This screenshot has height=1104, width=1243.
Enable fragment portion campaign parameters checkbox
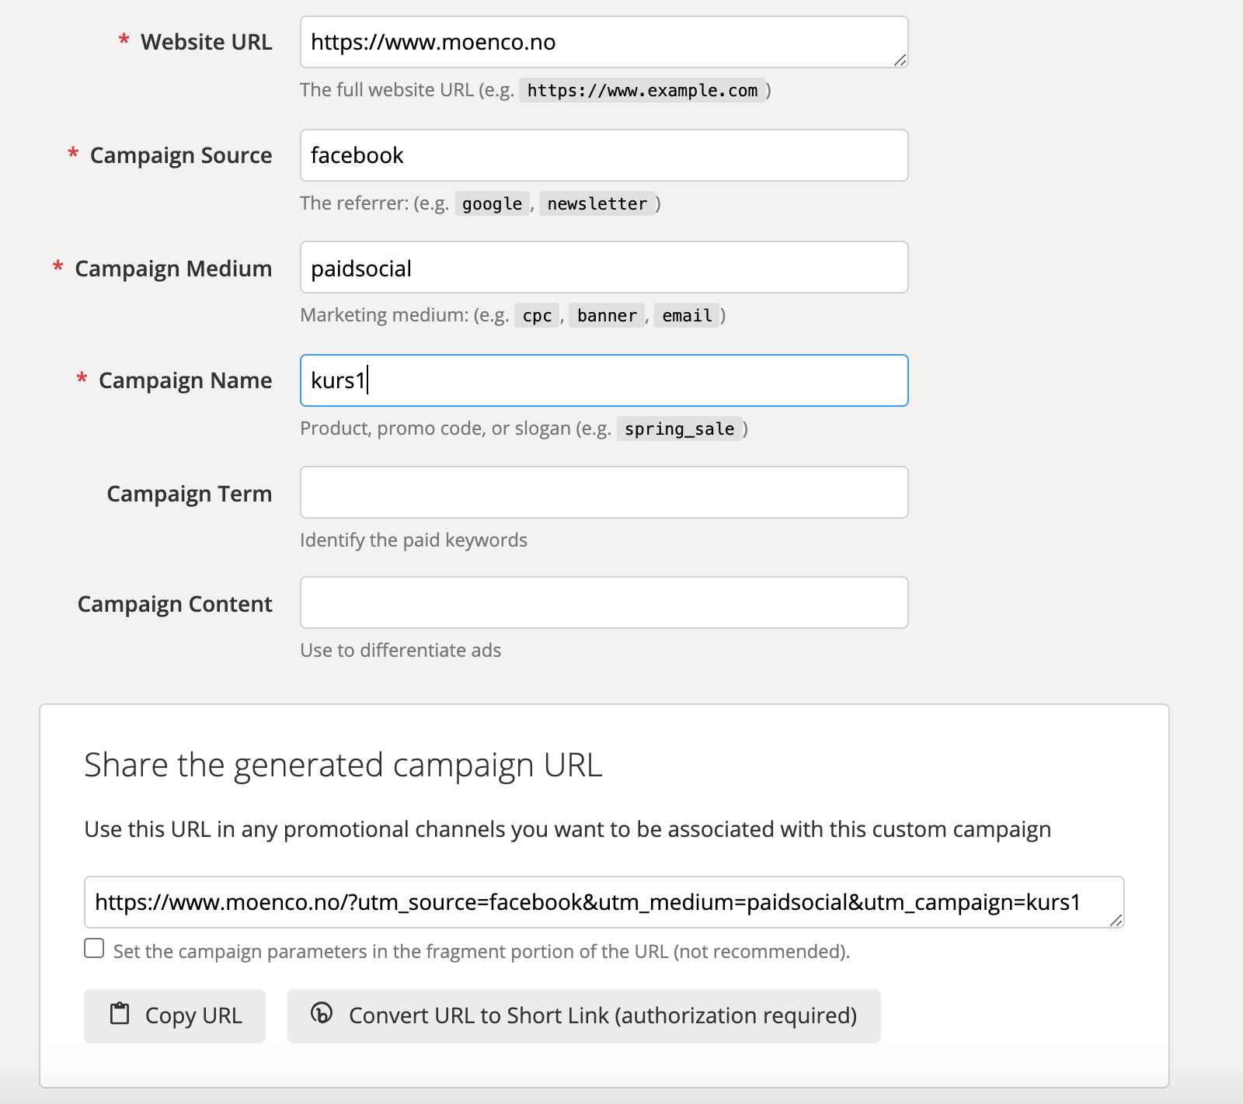pyautogui.click(x=94, y=948)
